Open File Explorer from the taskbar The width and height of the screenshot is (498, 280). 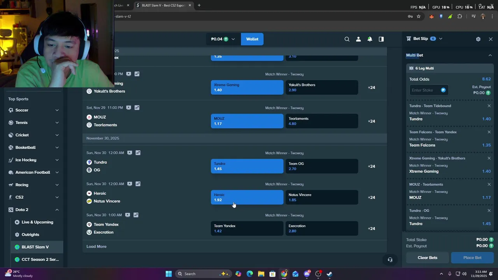261,274
